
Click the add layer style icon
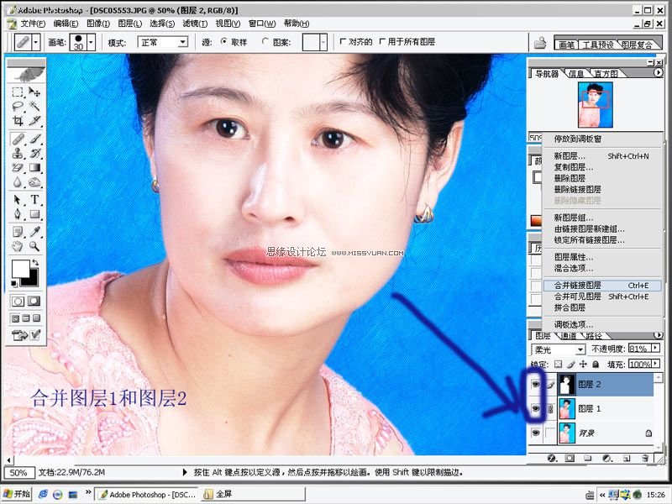point(553,459)
